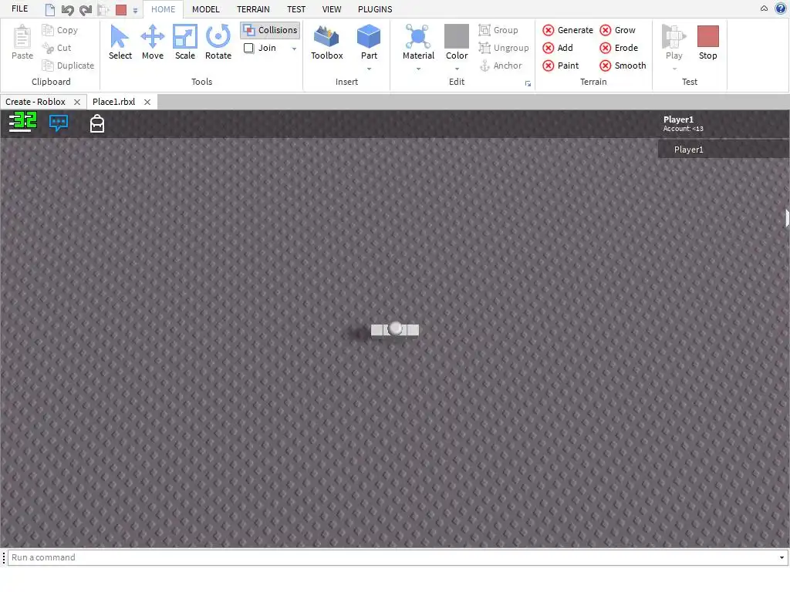Expand the Color dropdown arrow
This screenshot has width=790, height=592.
point(457,69)
